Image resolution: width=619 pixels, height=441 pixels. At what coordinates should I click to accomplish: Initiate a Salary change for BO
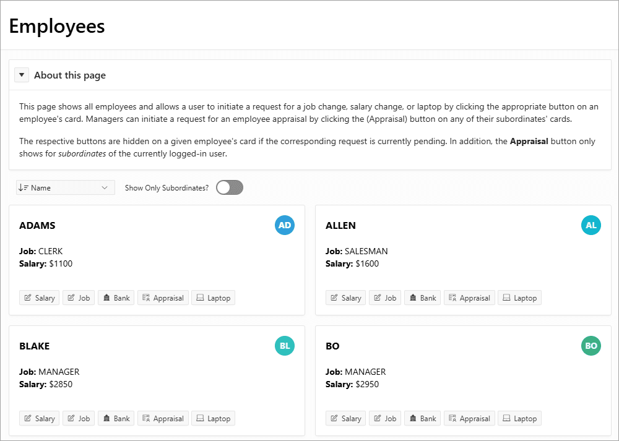pyautogui.click(x=345, y=419)
